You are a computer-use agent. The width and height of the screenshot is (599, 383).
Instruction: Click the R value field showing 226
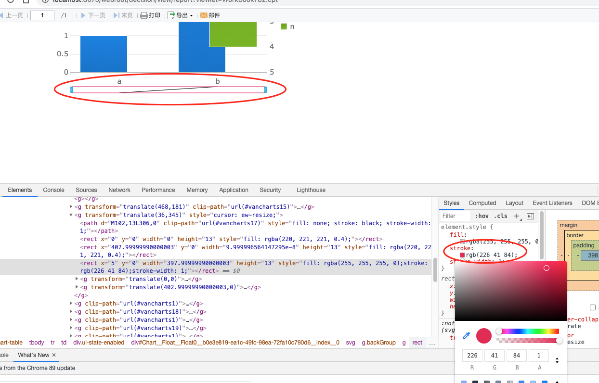[x=472, y=356]
